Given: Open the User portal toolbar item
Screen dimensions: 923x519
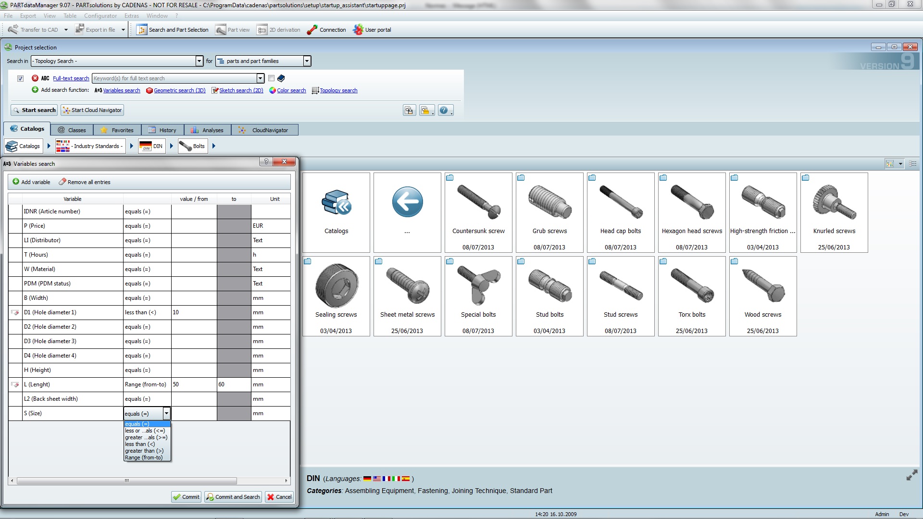Looking at the screenshot, I should click(373, 30).
